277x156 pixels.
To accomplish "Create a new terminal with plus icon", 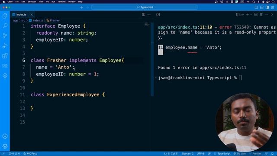I will (248, 14).
